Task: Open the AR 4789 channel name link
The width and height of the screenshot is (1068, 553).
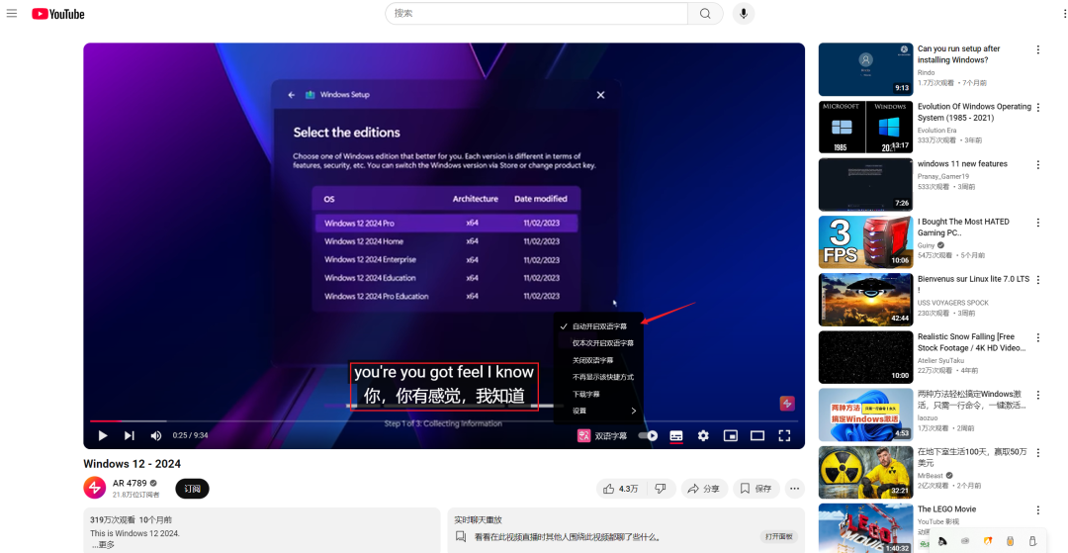Action: (131, 483)
